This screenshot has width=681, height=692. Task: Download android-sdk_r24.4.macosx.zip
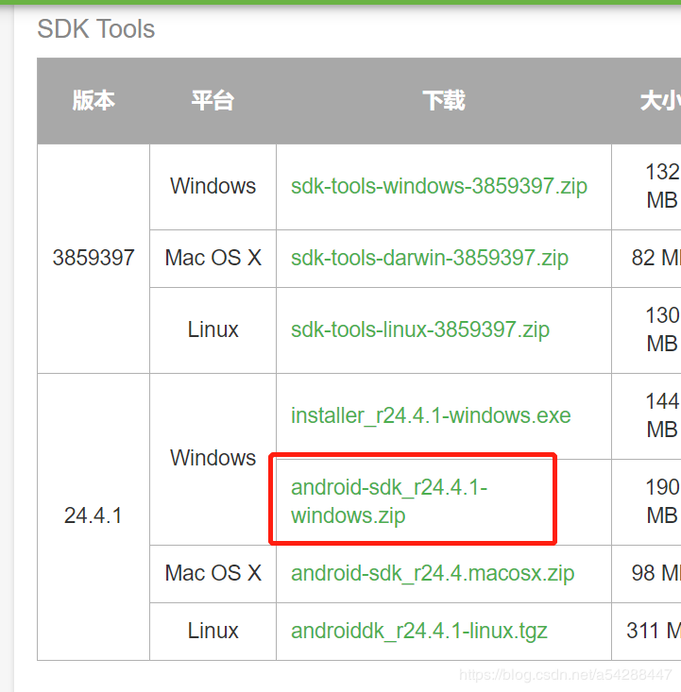coord(432,573)
